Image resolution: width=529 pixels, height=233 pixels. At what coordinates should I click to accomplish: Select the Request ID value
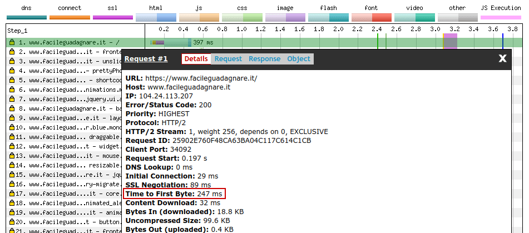242,141
